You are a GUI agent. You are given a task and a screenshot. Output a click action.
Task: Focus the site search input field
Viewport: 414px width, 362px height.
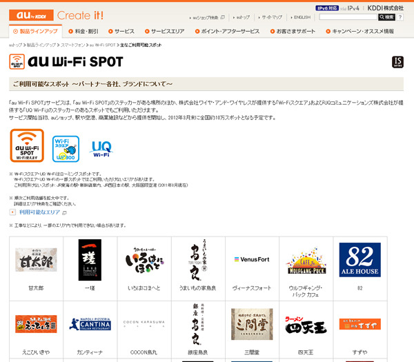pos(348,17)
